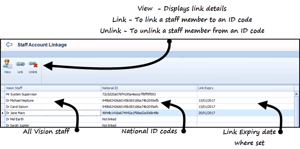The width and height of the screenshot is (300, 149).
Task: Click Dr Jane Mars national ID cell
Action: click(149, 113)
